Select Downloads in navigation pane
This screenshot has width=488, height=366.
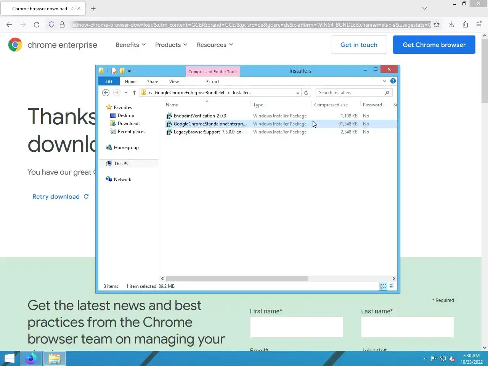click(x=129, y=124)
